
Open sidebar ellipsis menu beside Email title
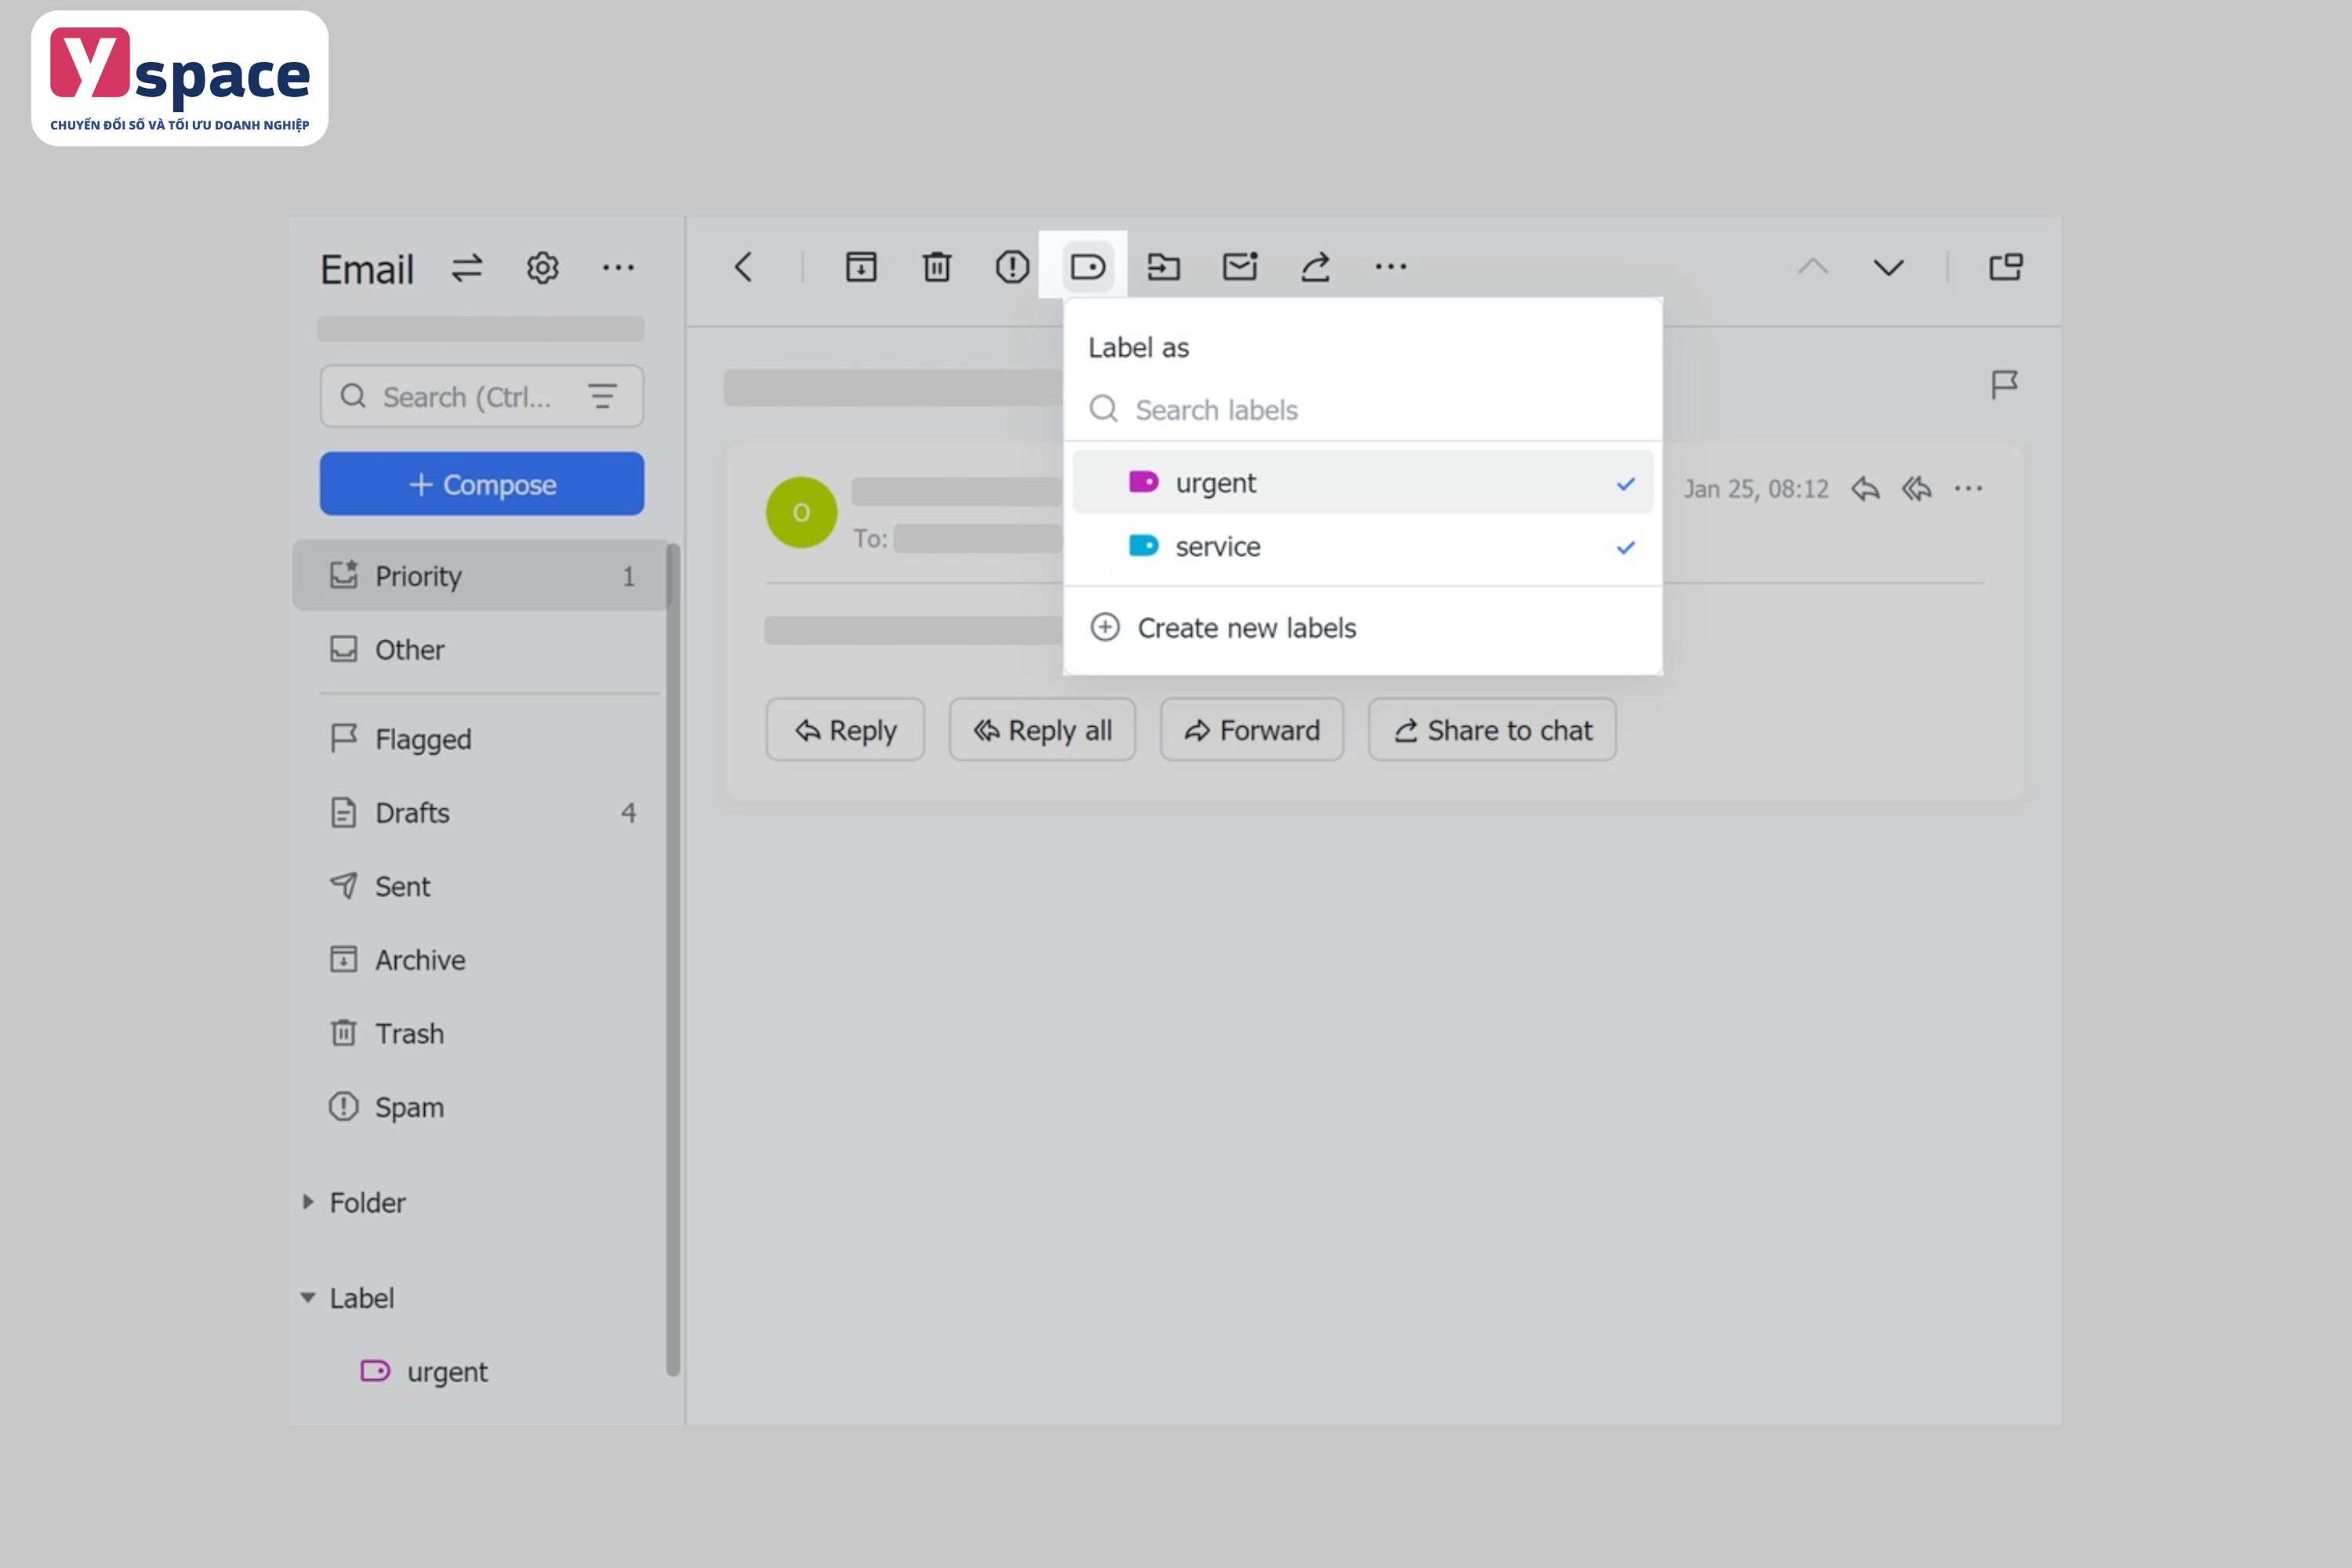pos(618,268)
